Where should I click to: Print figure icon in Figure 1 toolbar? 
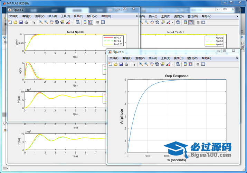tap(26, 22)
